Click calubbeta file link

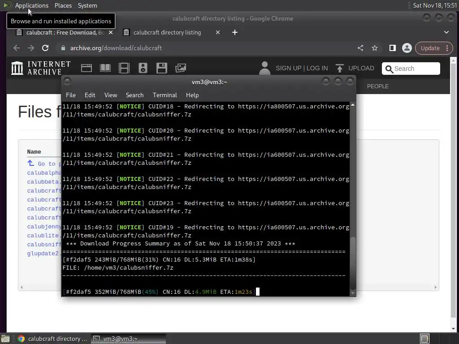tap(44, 182)
